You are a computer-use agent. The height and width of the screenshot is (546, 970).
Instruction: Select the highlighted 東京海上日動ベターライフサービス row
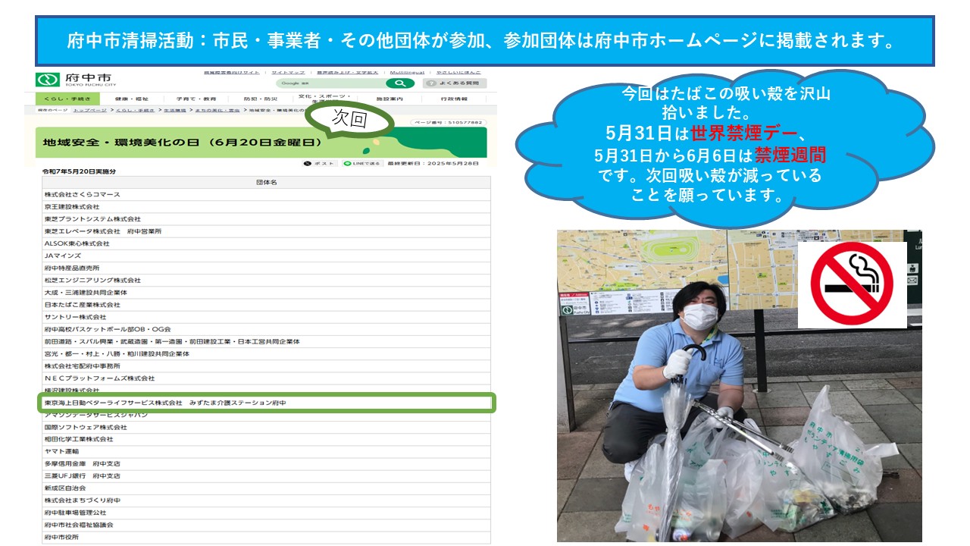pyautogui.click(x=267, y=403)
